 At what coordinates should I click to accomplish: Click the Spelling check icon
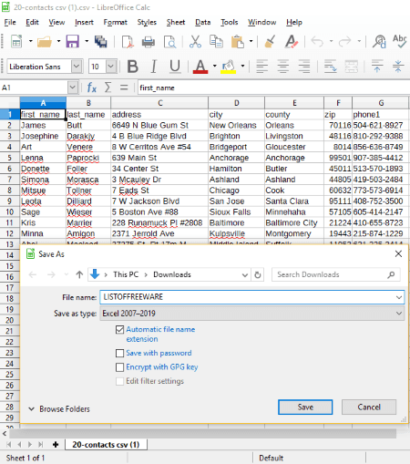(400, 41)
